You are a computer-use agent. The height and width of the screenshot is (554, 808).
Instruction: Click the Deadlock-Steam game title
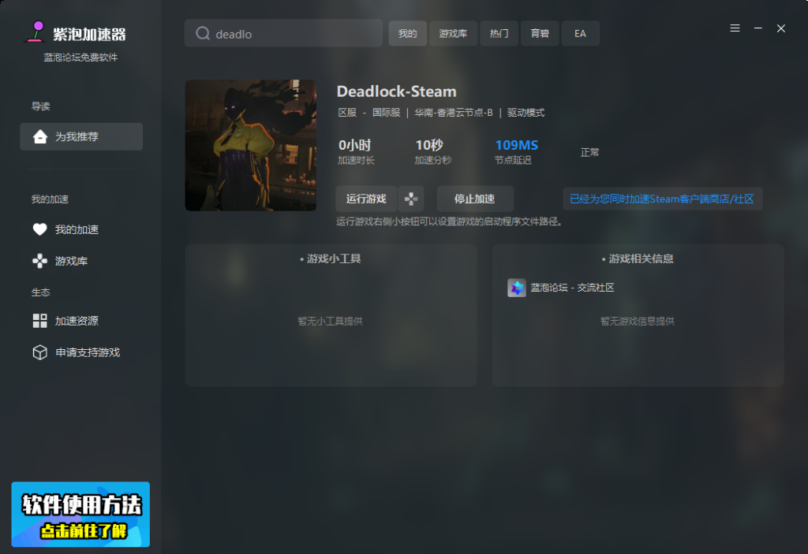[x=396, y=91]
